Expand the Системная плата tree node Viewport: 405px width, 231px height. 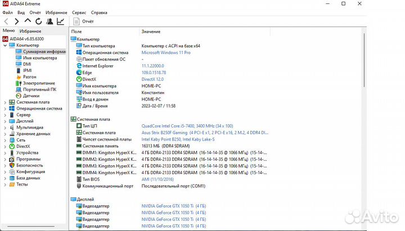click(5, 102)
